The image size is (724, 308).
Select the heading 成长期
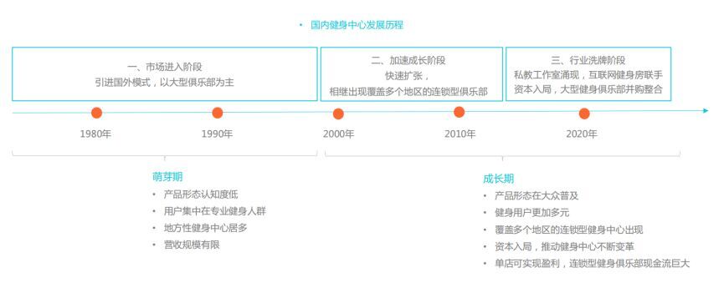[x=498, y=179]
